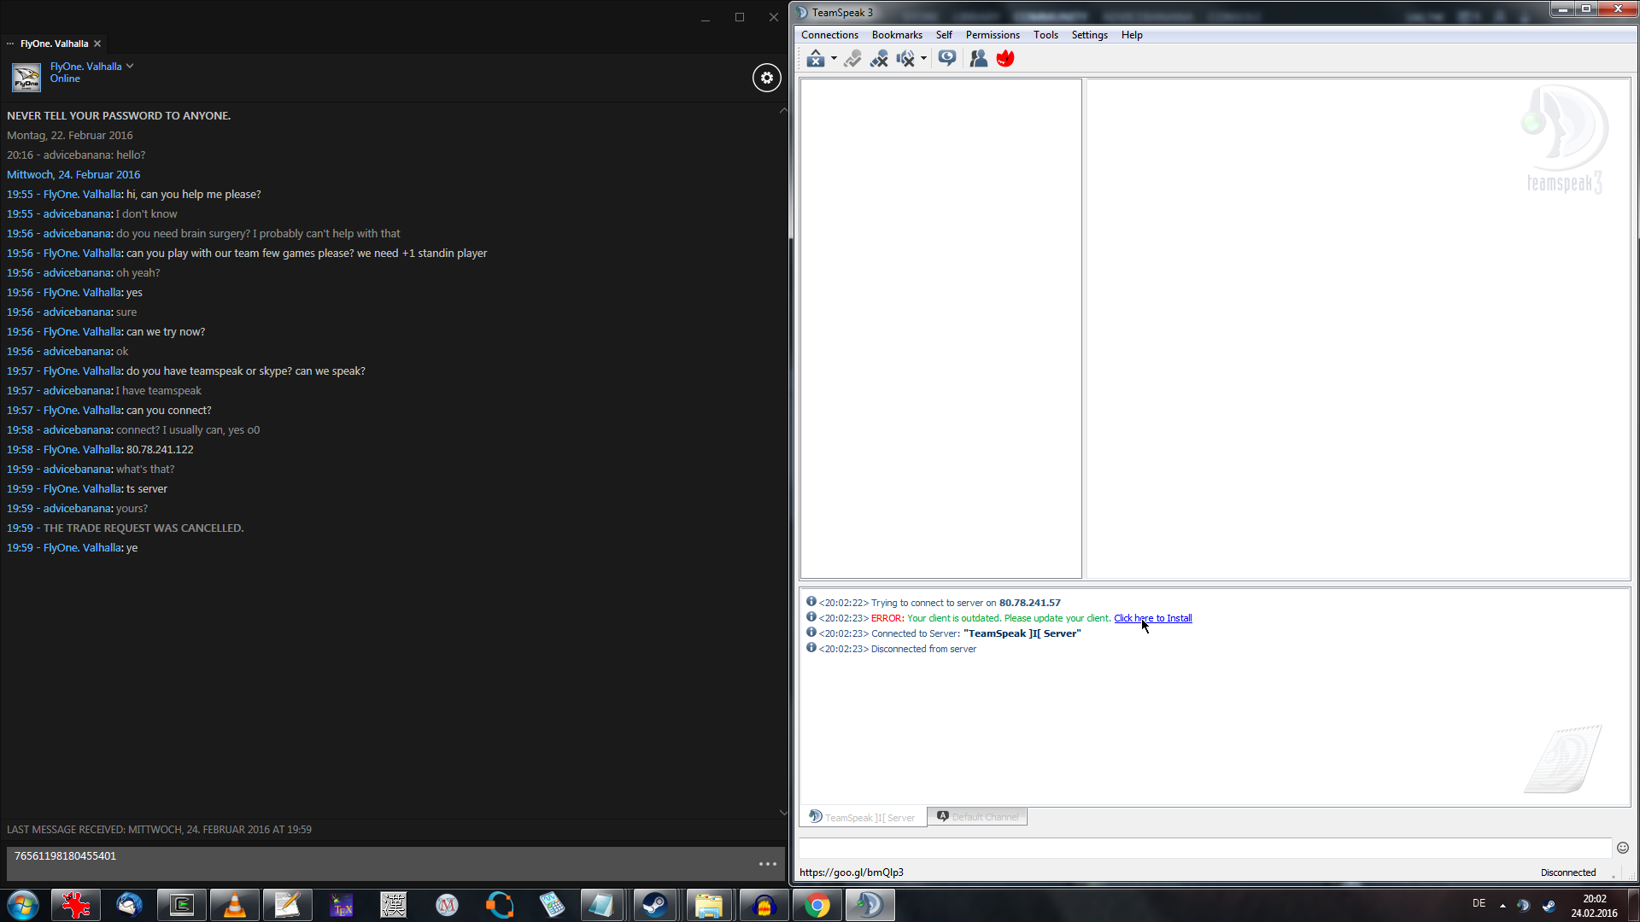The height and width of the screenshot is (922, 1640).
Task: Switch to the Default Channel chat tab
Action: (x=977, y=817)
